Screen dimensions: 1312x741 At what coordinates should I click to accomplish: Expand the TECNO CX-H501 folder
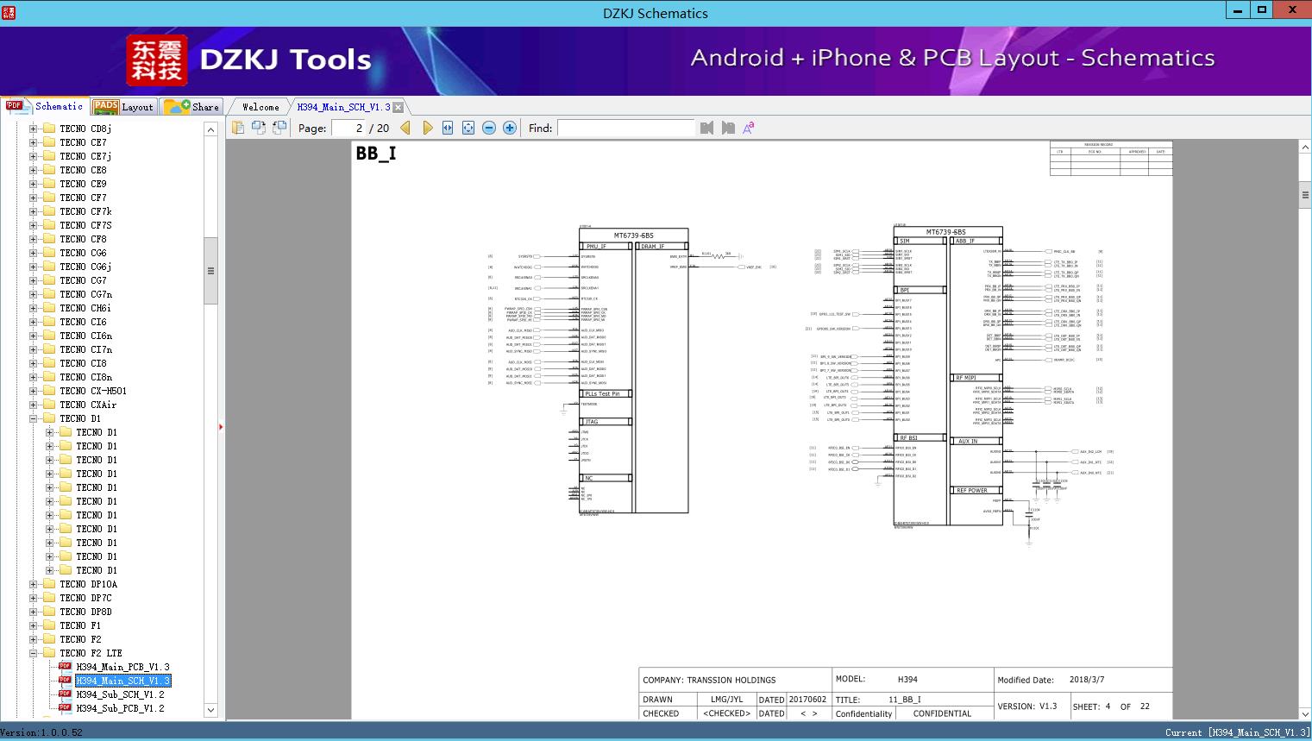pos(34,391)
